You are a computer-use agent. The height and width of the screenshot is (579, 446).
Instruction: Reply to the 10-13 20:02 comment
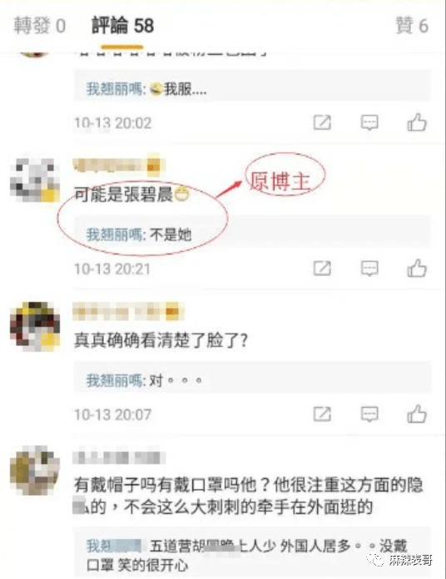369,122
